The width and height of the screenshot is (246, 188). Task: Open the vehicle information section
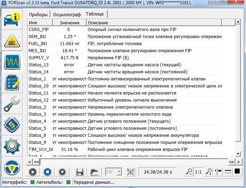click(x=12, y=19)
